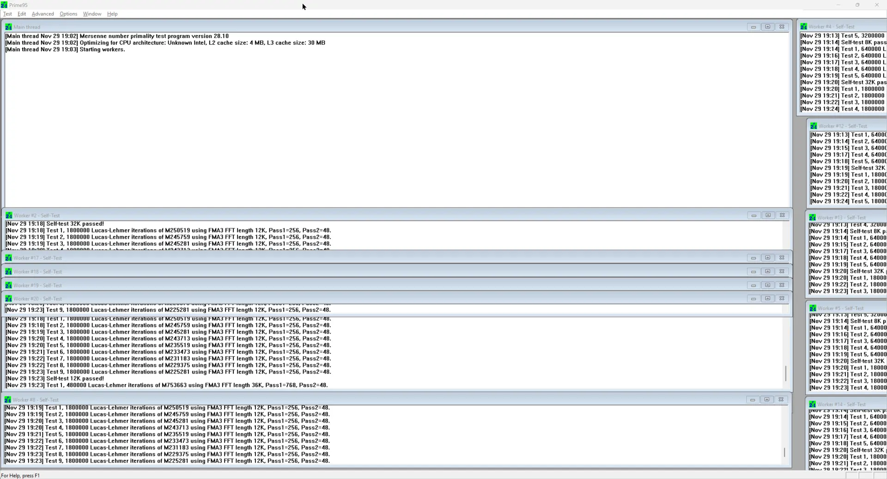Open the Advanced menu

pos(43,14)
